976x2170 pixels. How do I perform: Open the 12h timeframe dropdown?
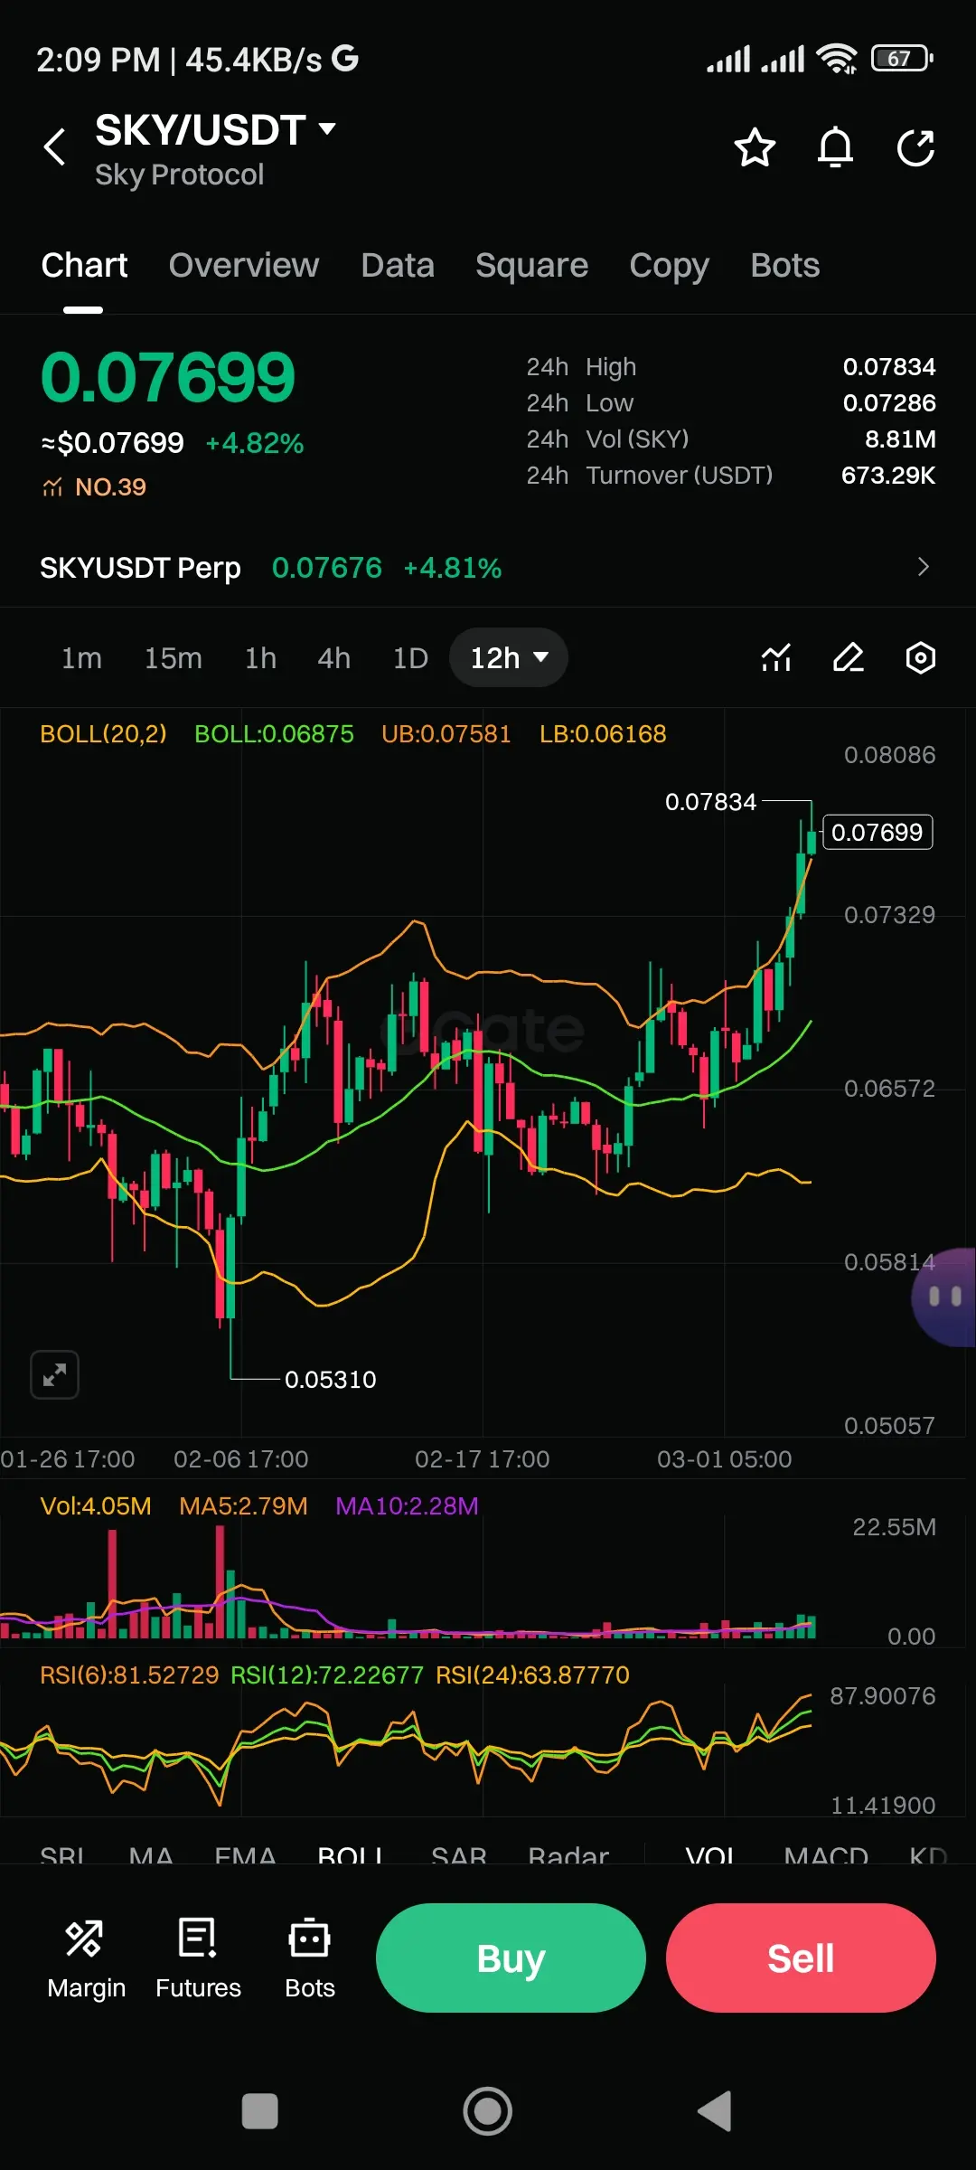[x=509, y=657]
